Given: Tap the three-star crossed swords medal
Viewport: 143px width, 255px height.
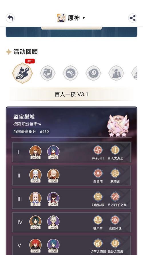Looking at the screenshot, I should point(118,125).
